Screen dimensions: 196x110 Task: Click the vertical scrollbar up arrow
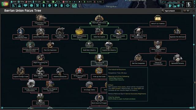click(x=194, y=15)
